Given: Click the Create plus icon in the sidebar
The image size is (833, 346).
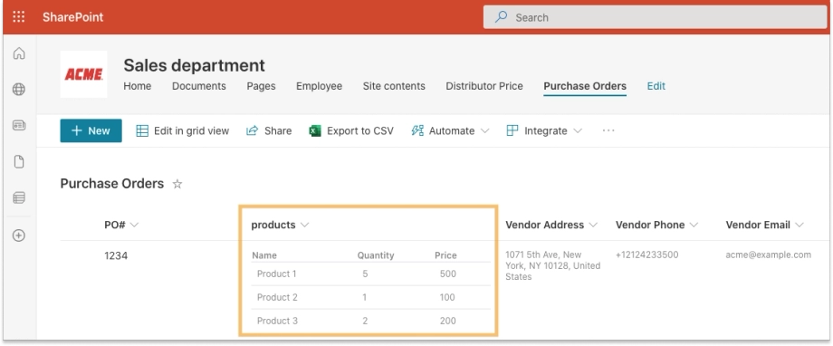Looking at the screenshot, I should (19, 235).
